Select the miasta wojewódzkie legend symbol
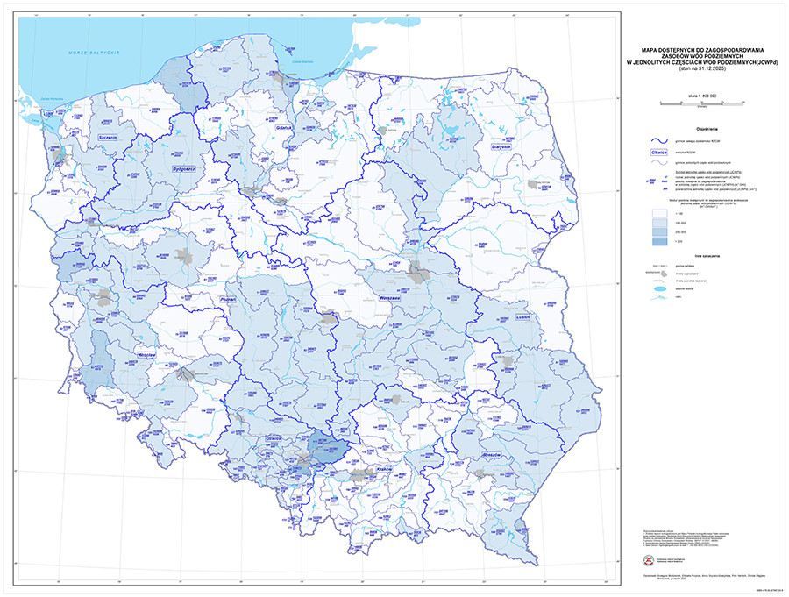The image size is (789, 597). point(663,274)
